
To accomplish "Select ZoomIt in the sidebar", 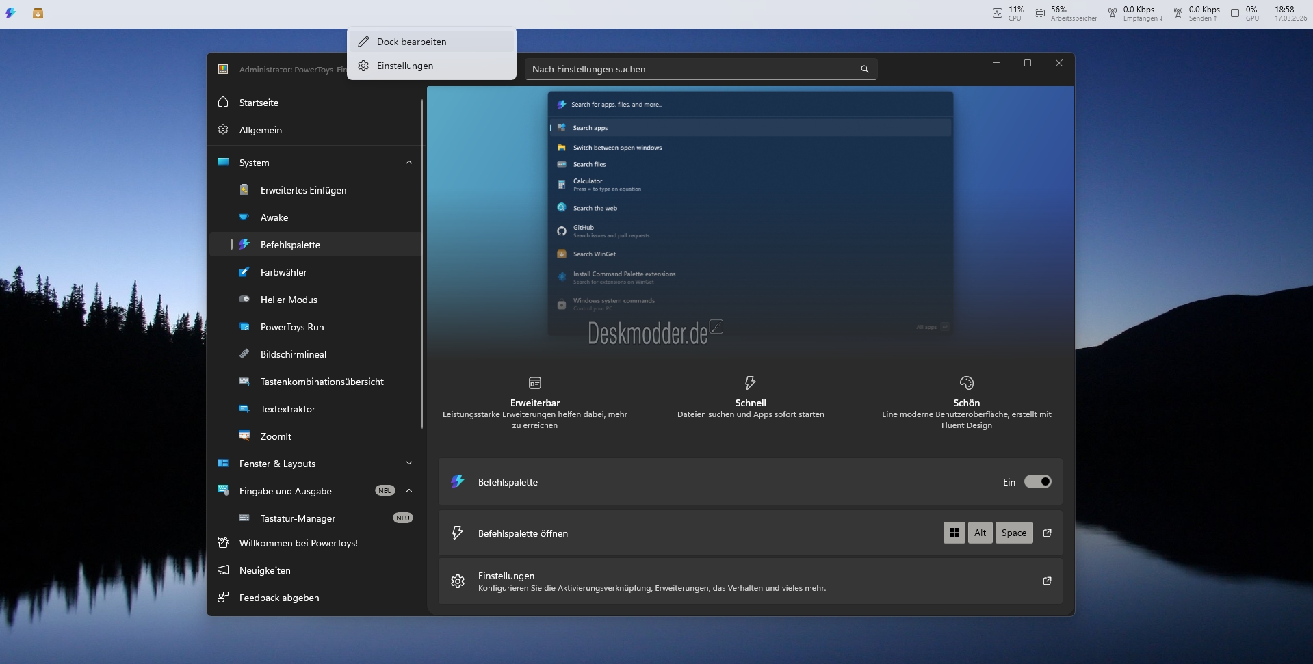I will 276,436.
